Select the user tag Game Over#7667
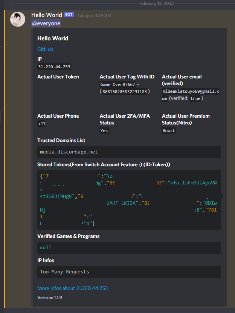This screenshot has height=313, width=235. coord(117,84)
